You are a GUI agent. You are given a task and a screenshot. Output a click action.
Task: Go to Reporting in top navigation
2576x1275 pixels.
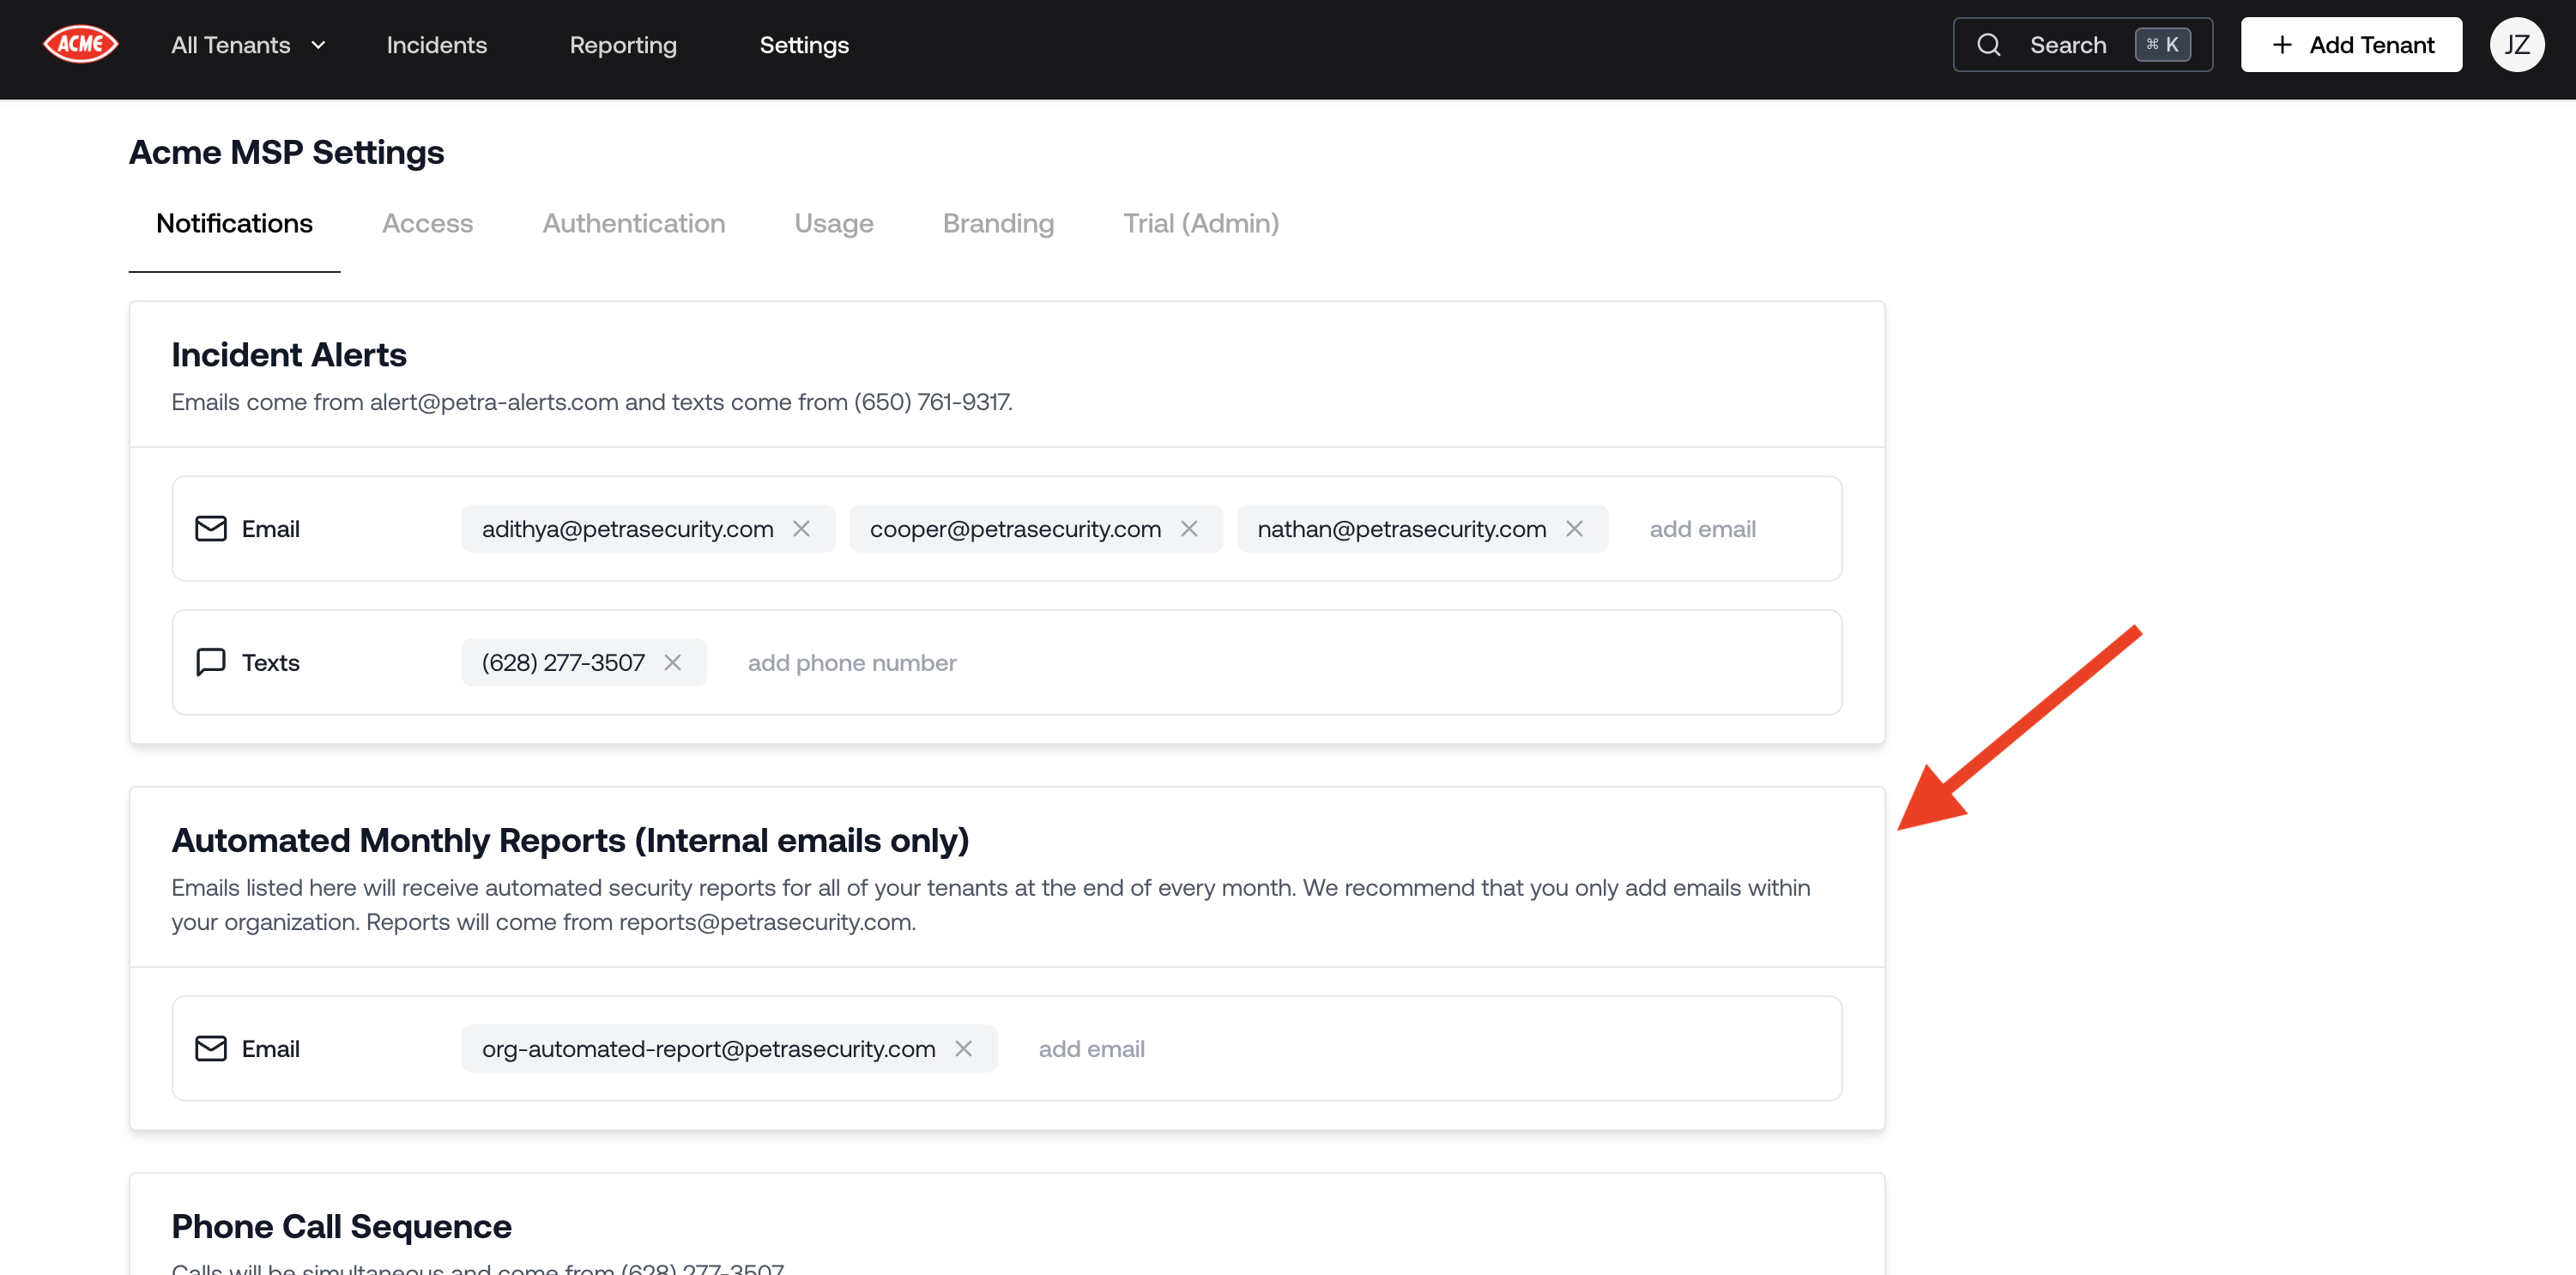623,45
